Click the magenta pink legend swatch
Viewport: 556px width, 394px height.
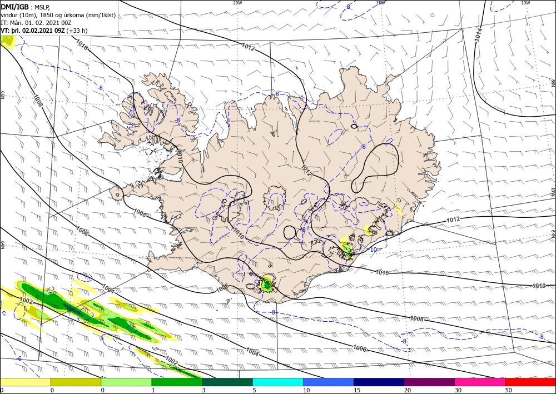(x=480, y=382)
